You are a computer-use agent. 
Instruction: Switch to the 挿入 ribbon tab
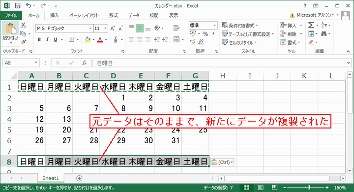tap(55, 15)
